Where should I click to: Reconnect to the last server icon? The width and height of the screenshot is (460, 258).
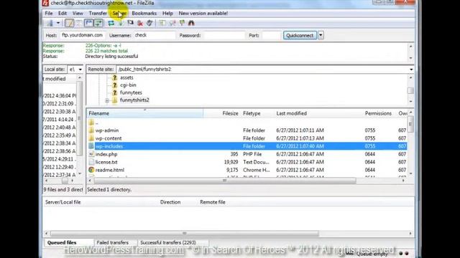click(149, 23)
